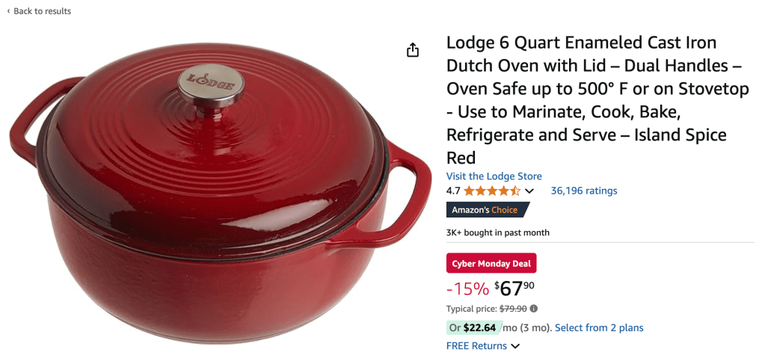
Task: Click the -15% discount label
Action: [467, 289]
